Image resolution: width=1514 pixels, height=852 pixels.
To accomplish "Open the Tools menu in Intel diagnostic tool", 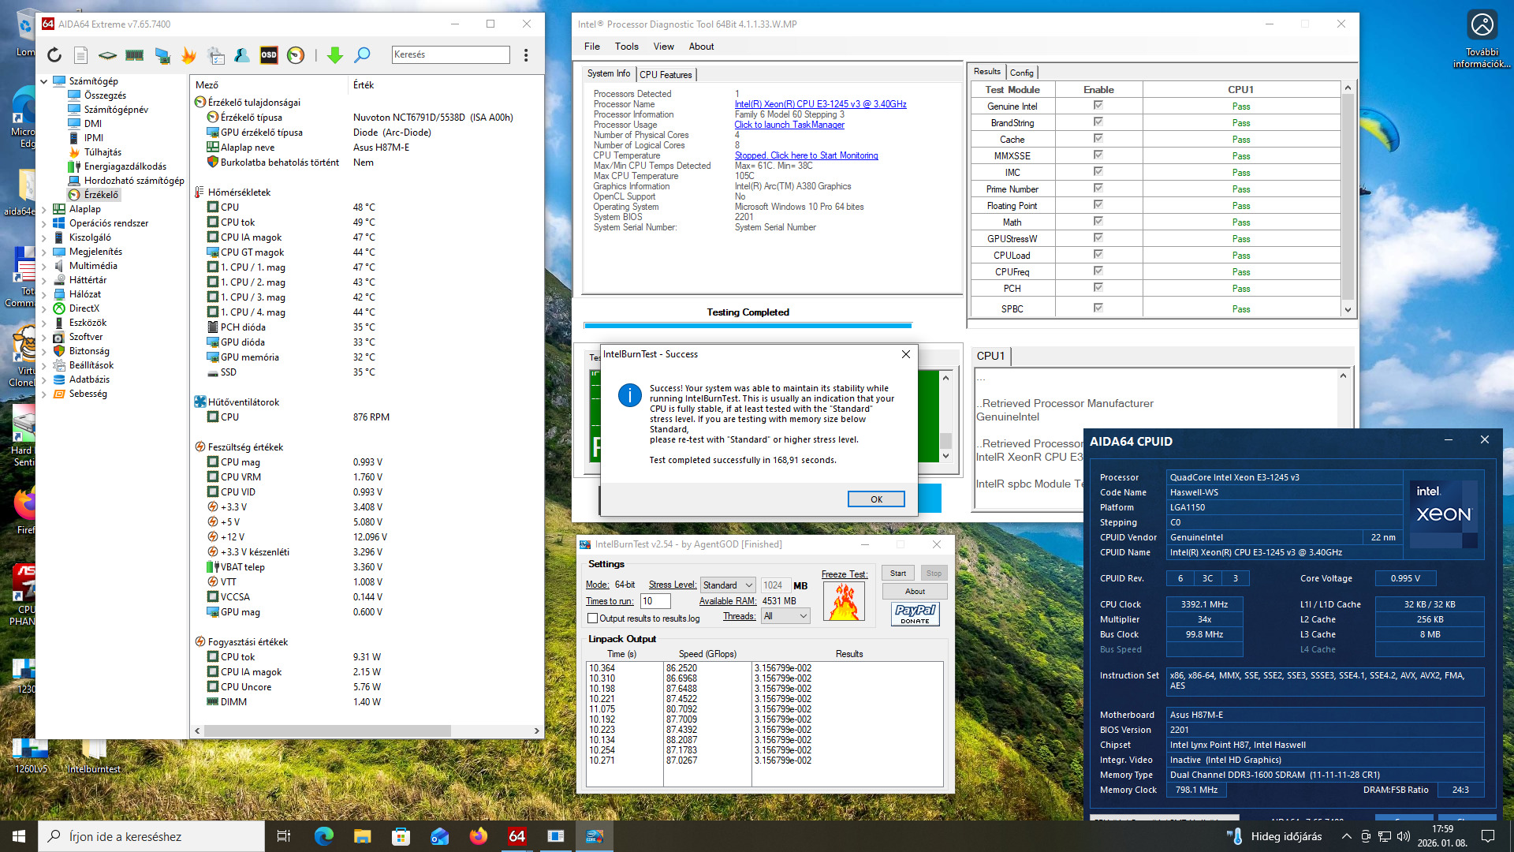I will click(x=626, y=47).
